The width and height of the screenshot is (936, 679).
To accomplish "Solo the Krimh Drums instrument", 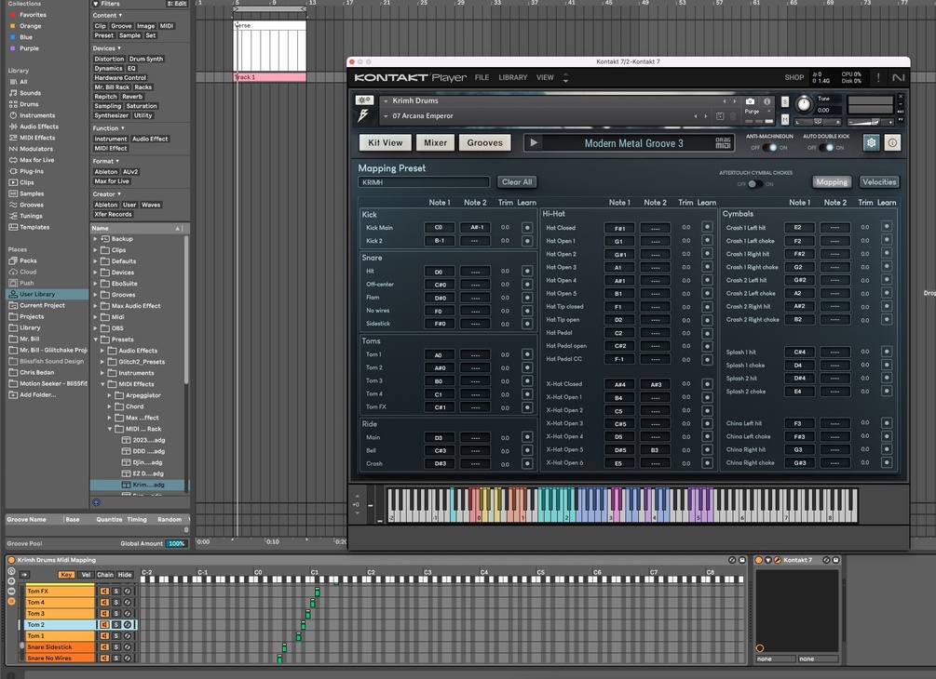I will [785, 102].
